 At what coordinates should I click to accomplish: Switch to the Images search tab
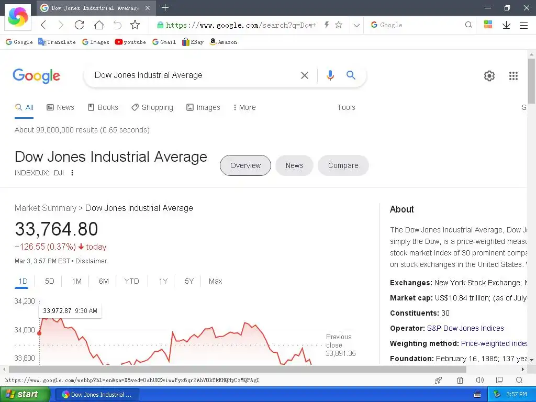203,107
